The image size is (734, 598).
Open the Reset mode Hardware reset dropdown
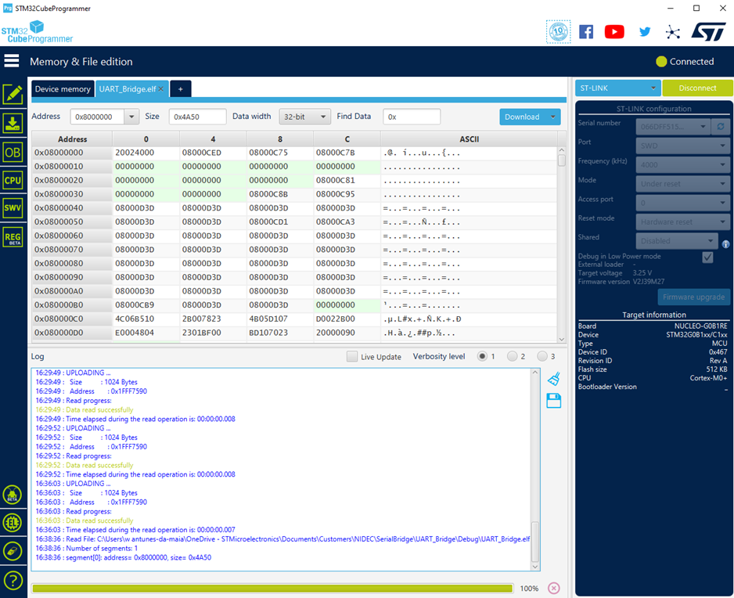(682, 222)
